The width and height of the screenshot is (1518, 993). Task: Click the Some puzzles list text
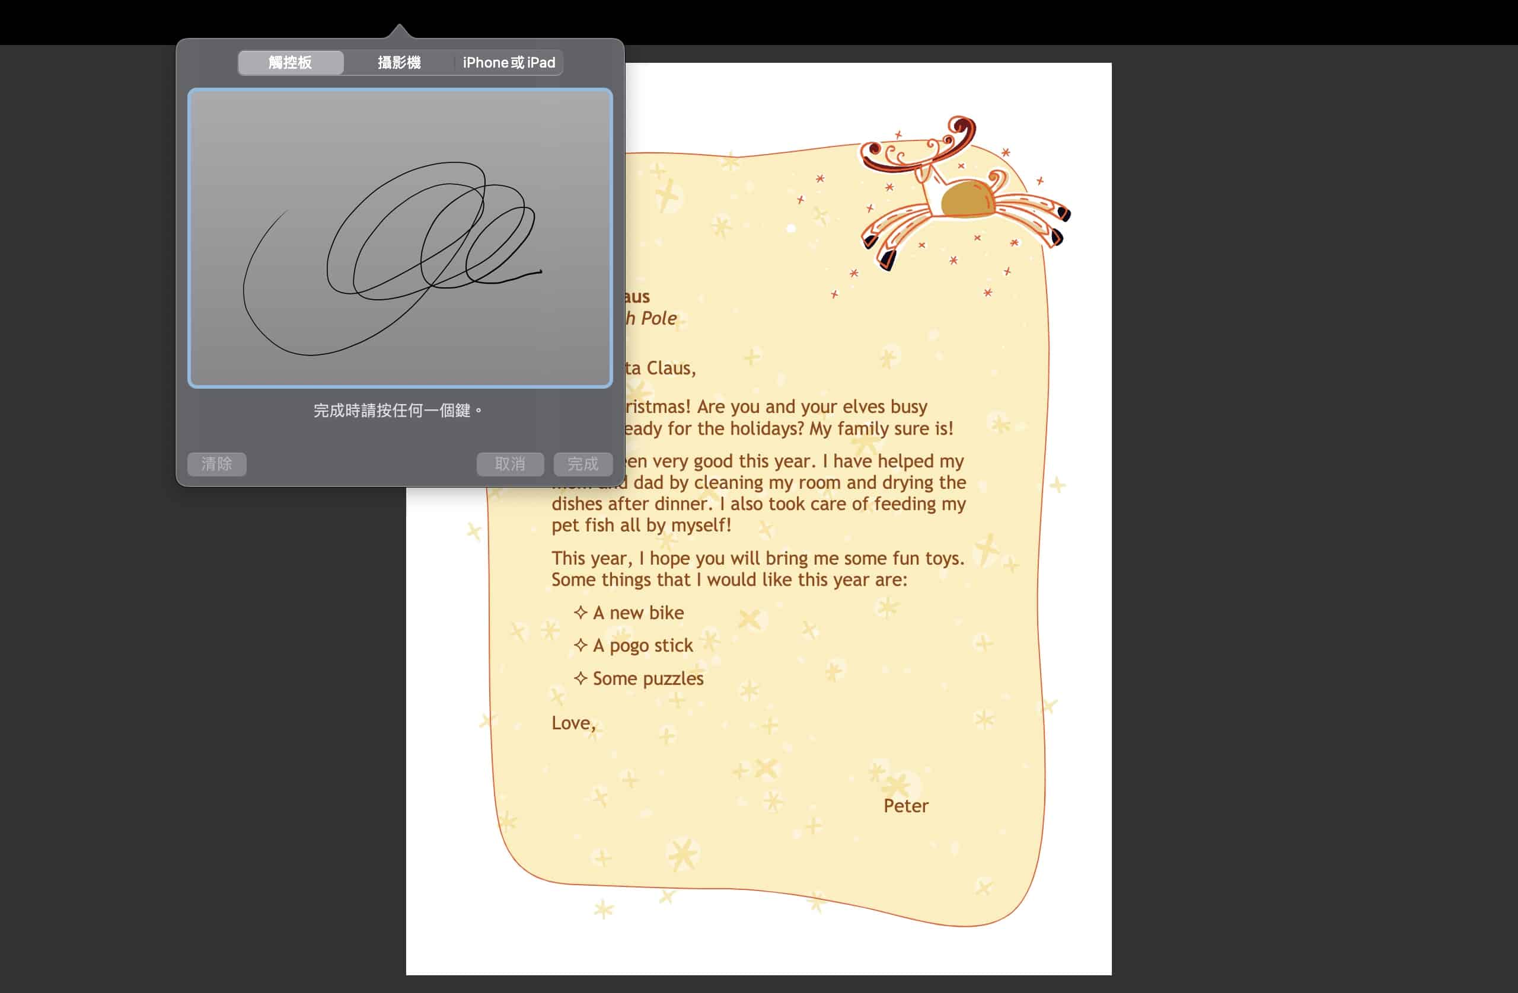648,678
